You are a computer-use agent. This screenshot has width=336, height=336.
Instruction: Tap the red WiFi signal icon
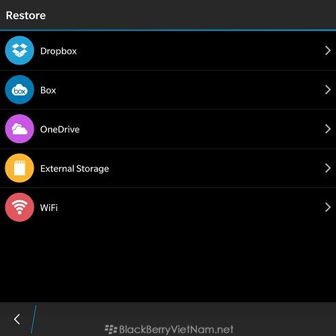point(19,207)
